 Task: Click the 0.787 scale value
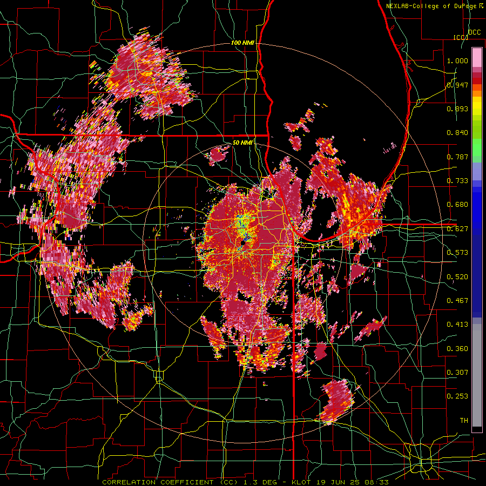[x=457, y=157]
